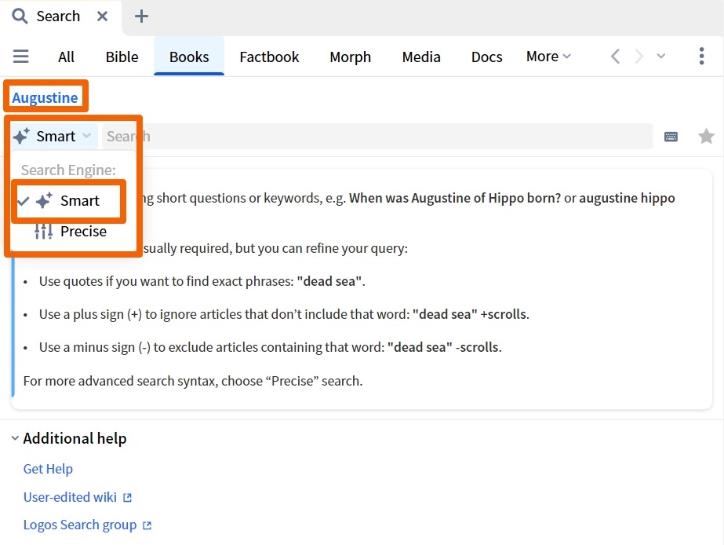Click the "augustine hippo" example keywords

point(627,199)
